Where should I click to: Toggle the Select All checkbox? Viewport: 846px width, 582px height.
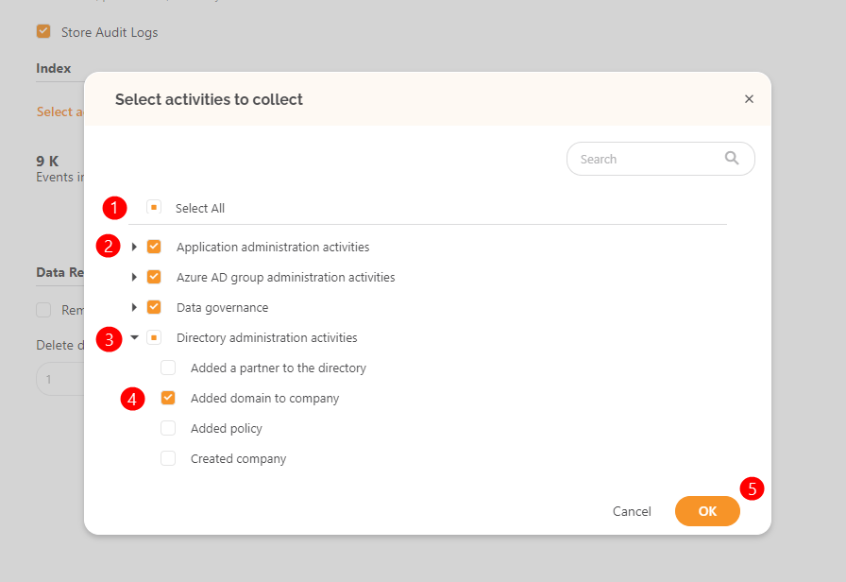click(x=154, y=207)
